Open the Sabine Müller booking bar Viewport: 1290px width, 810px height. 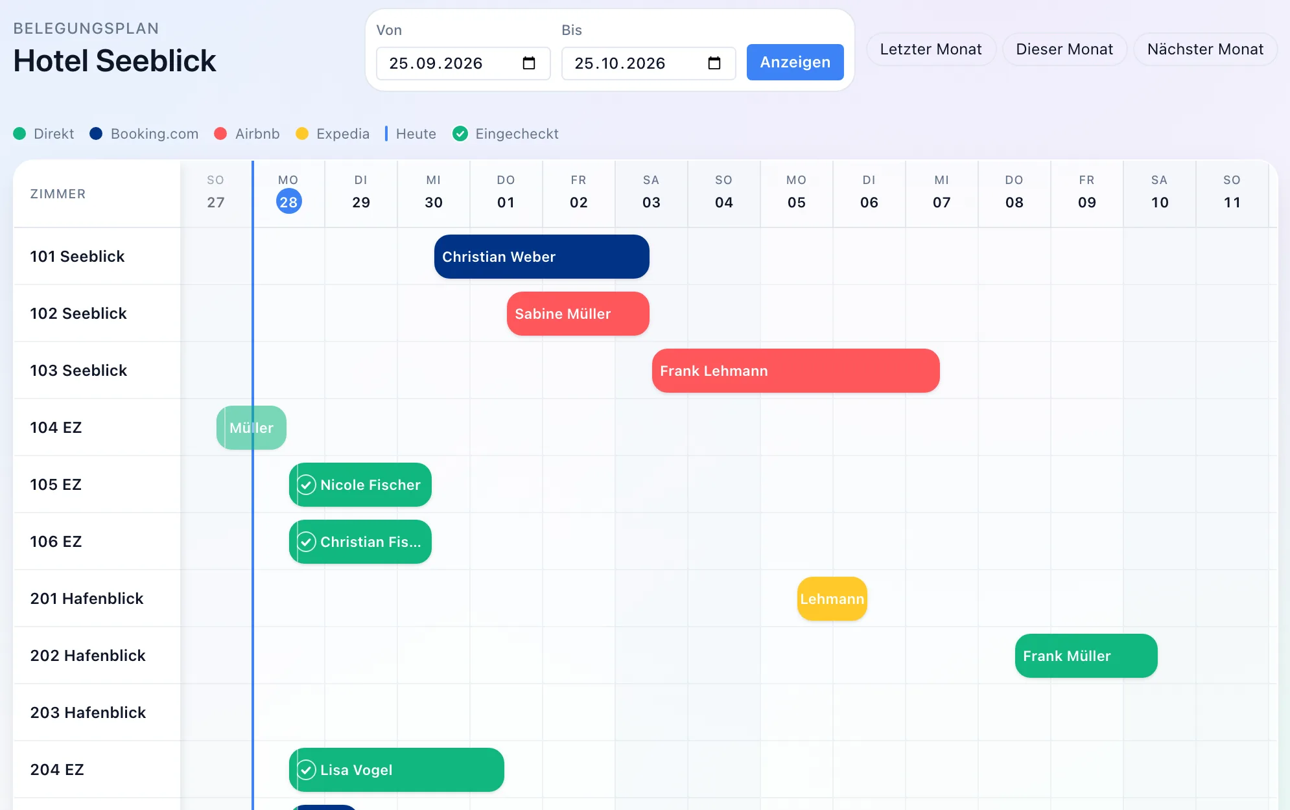578,314
